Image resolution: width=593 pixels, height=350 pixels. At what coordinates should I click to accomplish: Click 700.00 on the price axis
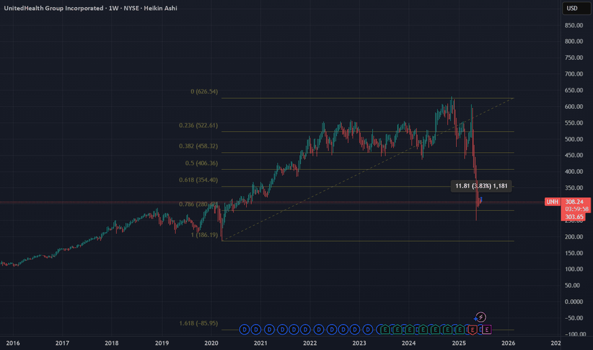coord(574,74)
